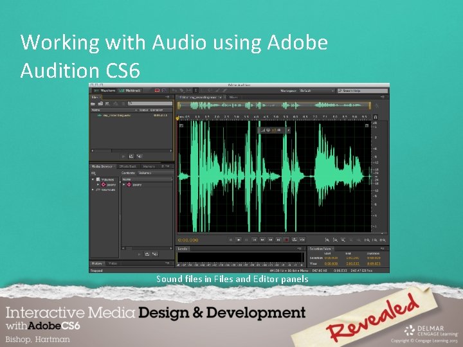The image size is (463, 347).
Task: Open the Workspace dropdown showing Default
Action: click(317, 91)
